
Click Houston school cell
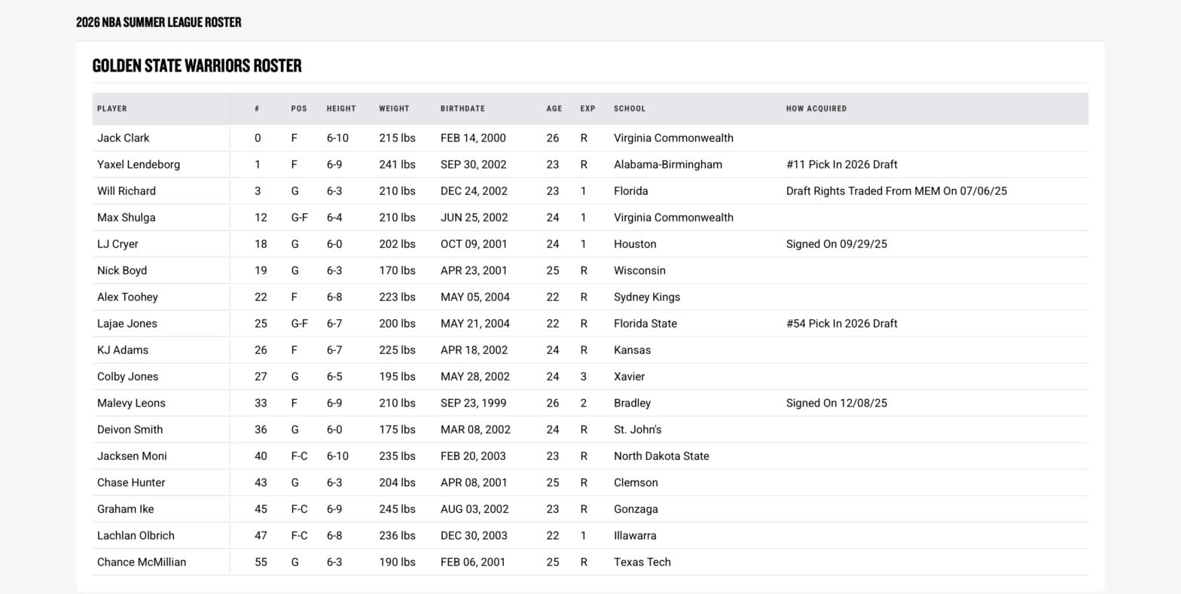(634, 244)
